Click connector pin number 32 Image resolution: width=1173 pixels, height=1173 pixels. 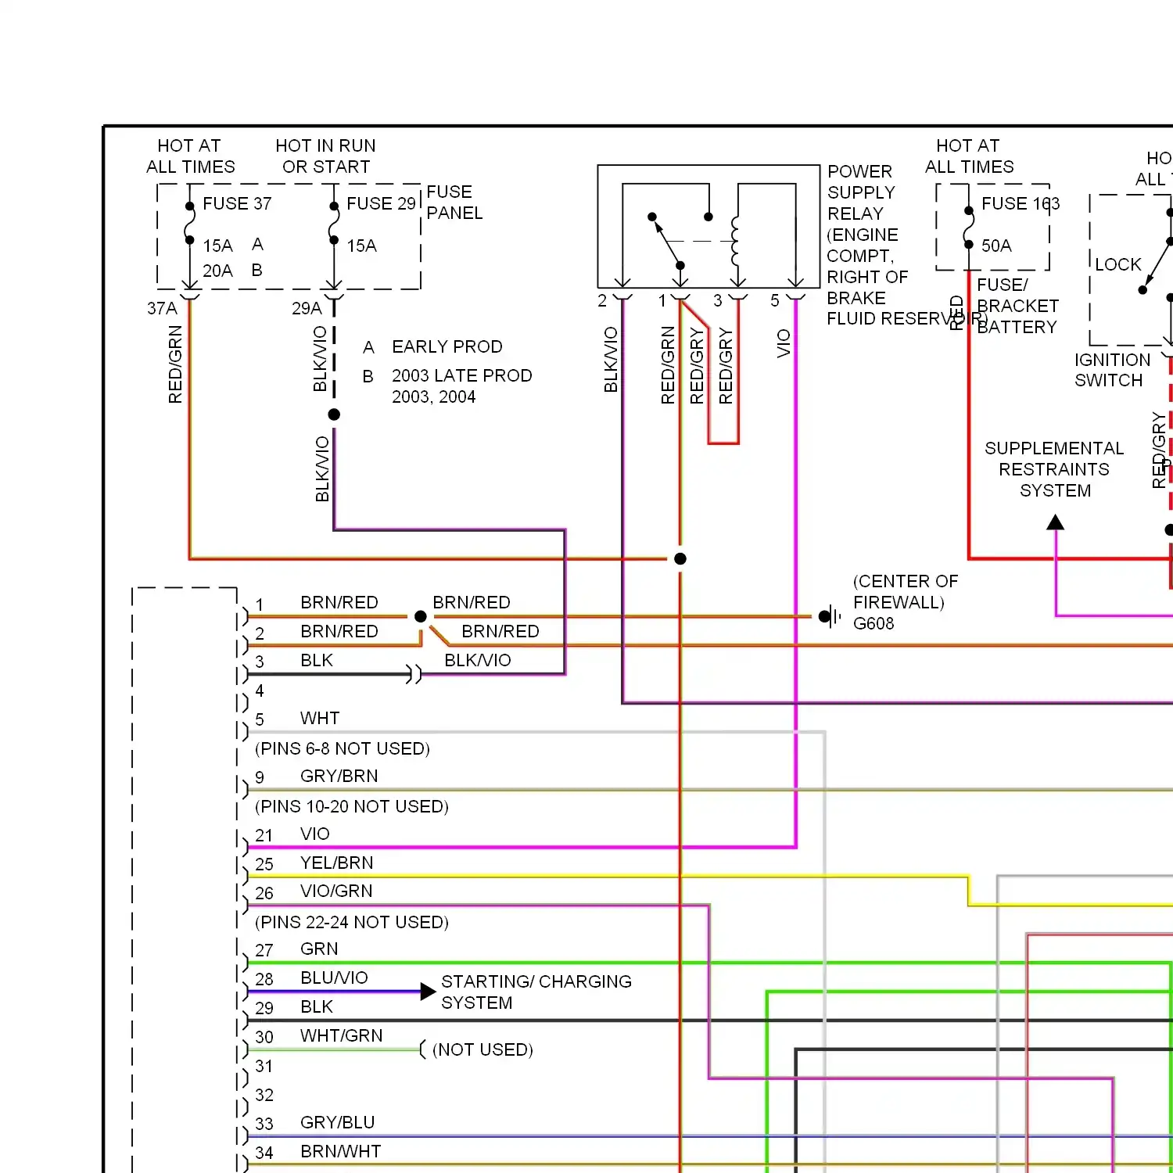264,1095
